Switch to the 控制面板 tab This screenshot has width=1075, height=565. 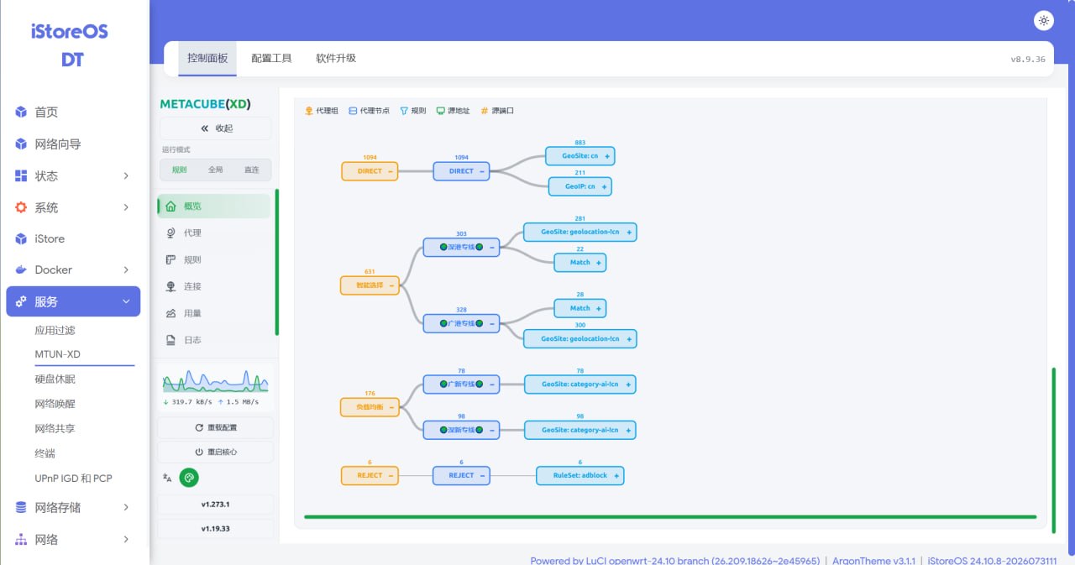tap(207, 59)
